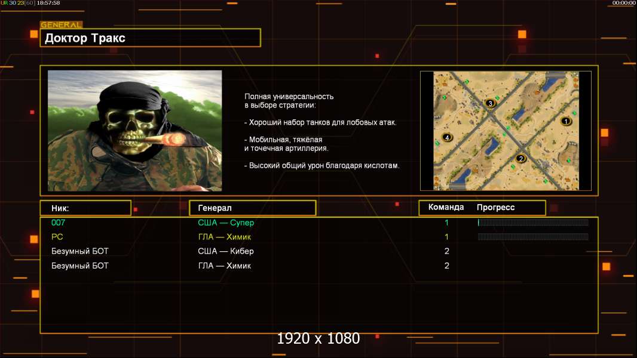Click loading progress bar of player 007
Image resolution: width=637 pixels, height=358 pixels.
[x=533, y=222]
